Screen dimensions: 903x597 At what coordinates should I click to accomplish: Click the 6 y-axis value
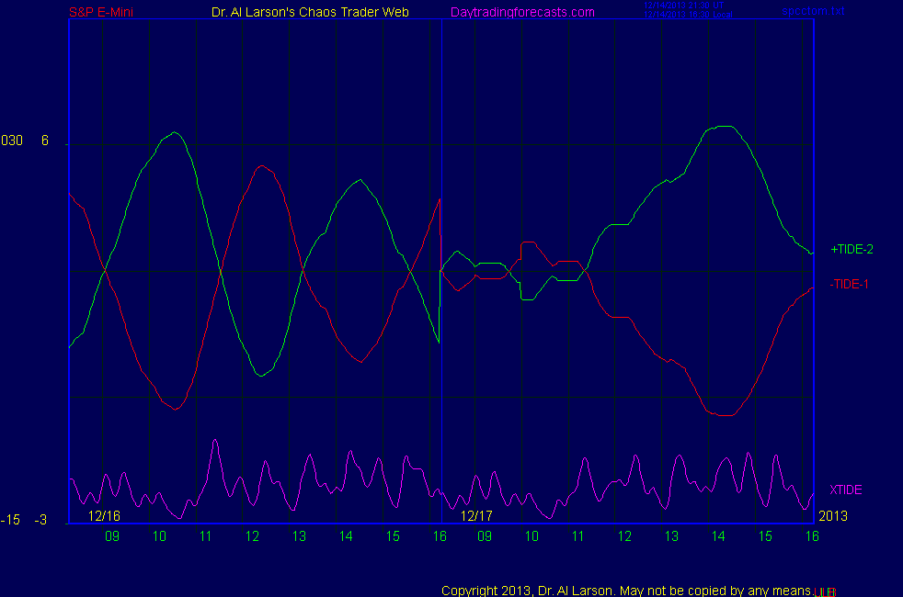point(45,141)
